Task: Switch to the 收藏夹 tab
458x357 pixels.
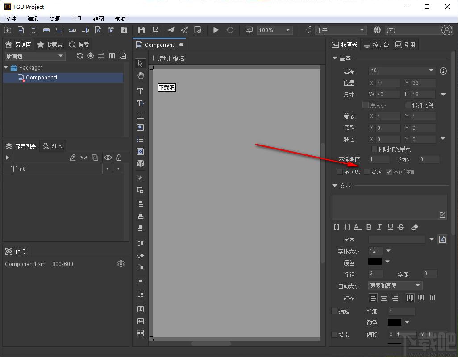Action: click(50, 45)
